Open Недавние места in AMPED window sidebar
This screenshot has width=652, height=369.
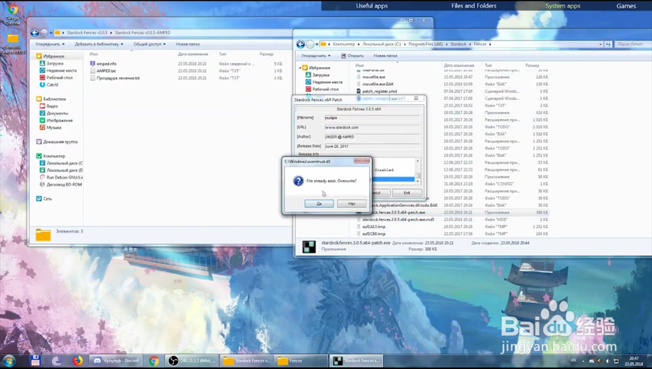61,70
